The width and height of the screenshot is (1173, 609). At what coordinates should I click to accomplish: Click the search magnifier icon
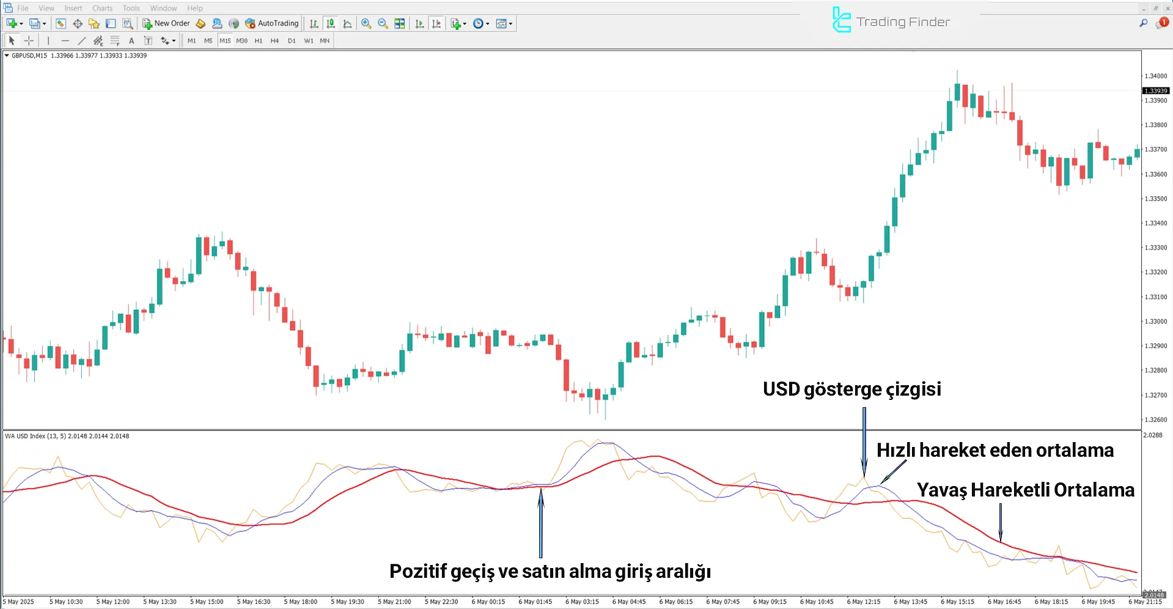1143,23
